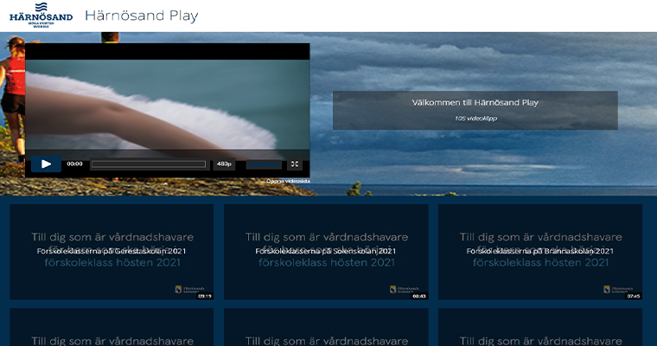Open the Gerestaskolan 2021 video thumbnail
This screenshot has width=657, height=346.
(112, 251)
